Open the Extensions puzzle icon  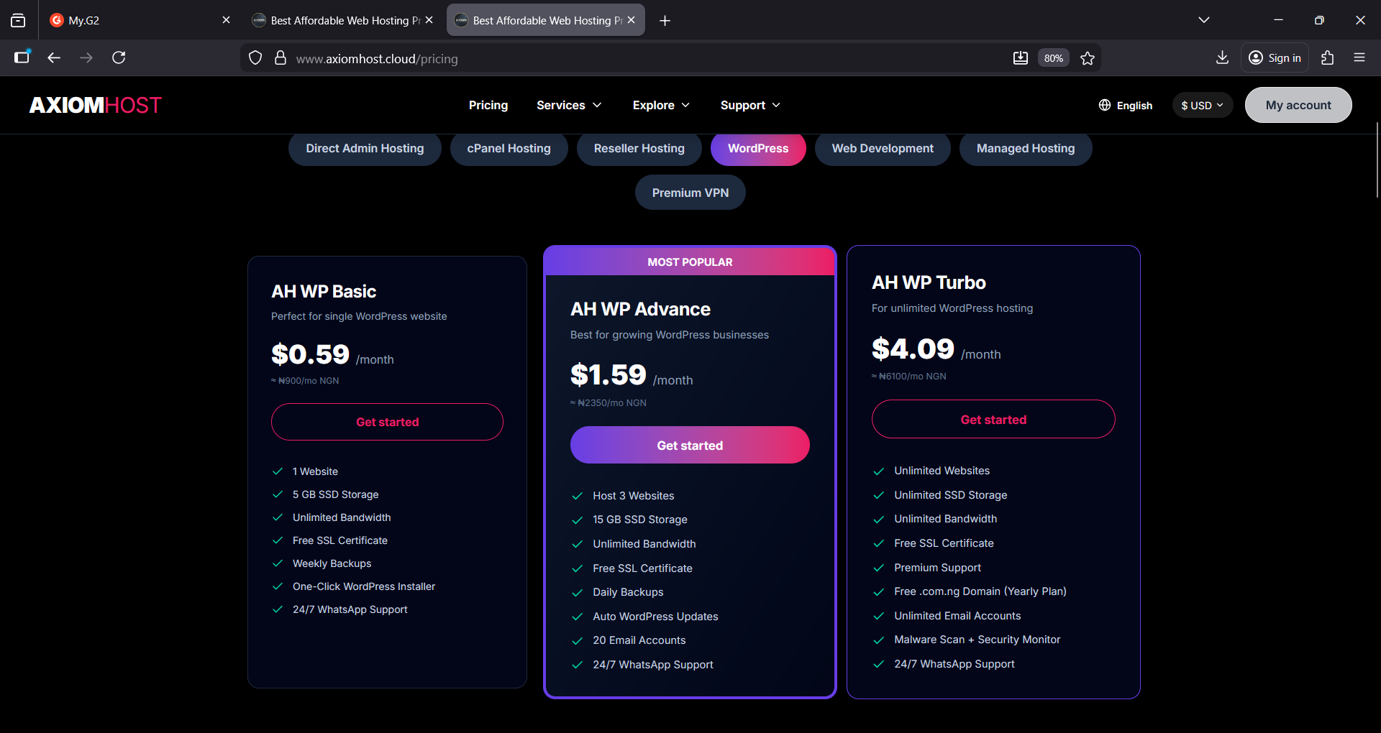(1328, 57)
